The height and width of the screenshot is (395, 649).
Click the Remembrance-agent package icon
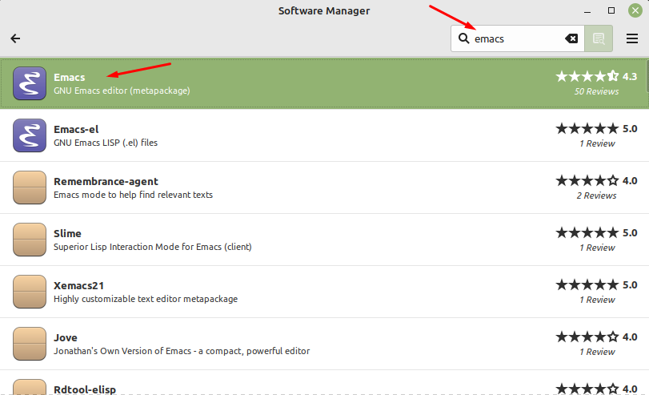pos(30,187)
